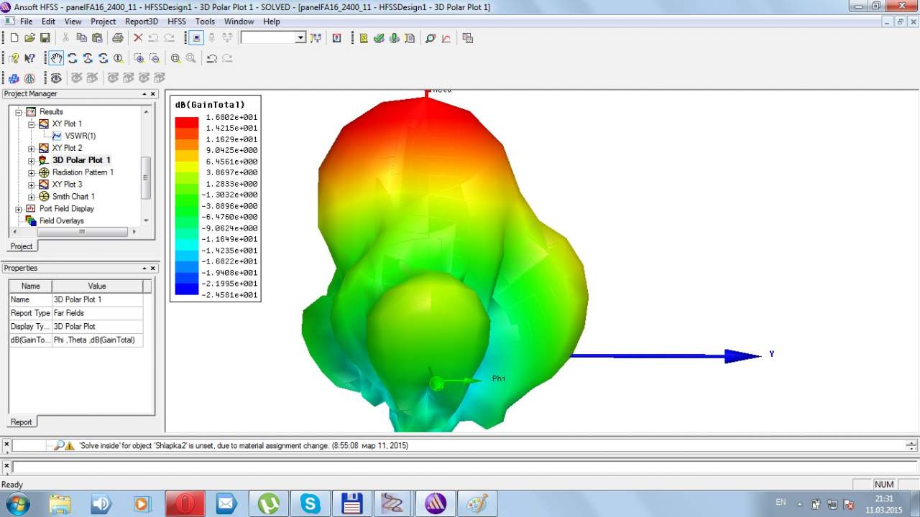Open the Report3D menu
920x517 pixels.
[141, 22]
